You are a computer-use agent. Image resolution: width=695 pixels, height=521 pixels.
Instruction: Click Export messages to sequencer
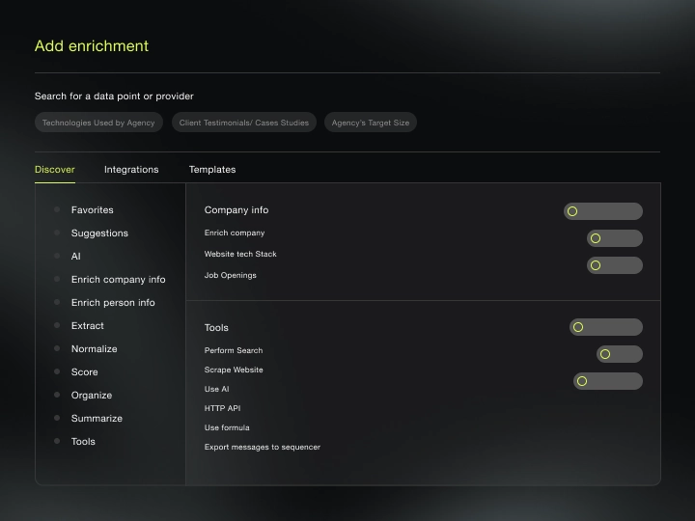tap(263, 447)
